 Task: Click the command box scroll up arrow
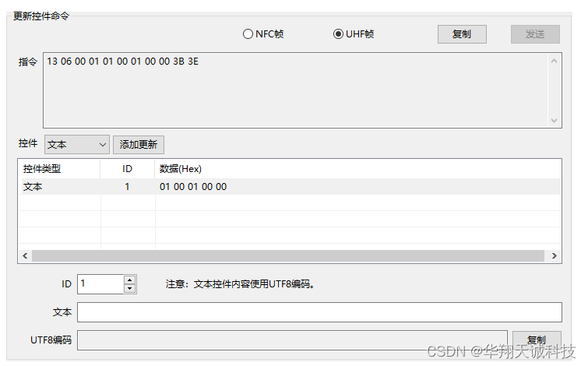tap(555, 61)
